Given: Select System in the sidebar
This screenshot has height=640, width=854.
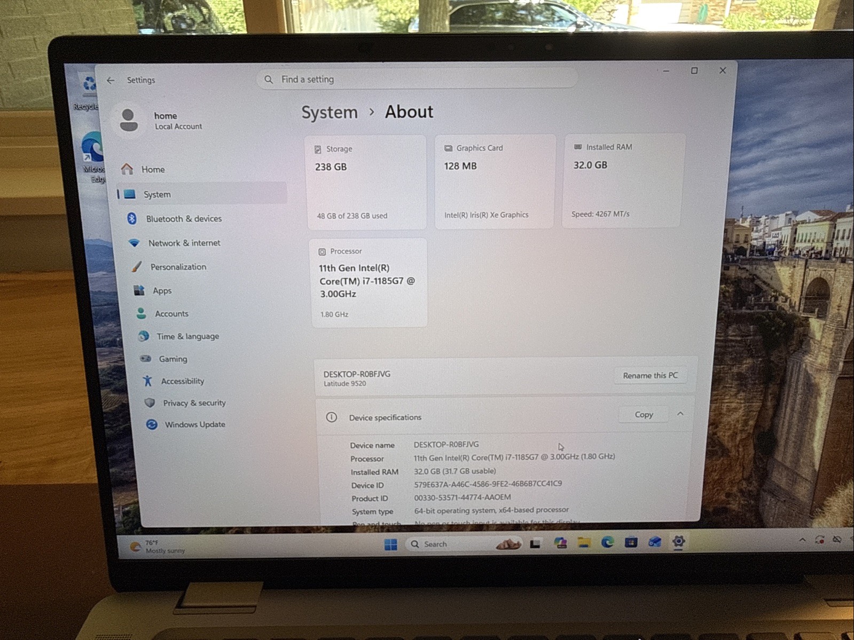Looking at the screenshot, I should tap(202, 194).
